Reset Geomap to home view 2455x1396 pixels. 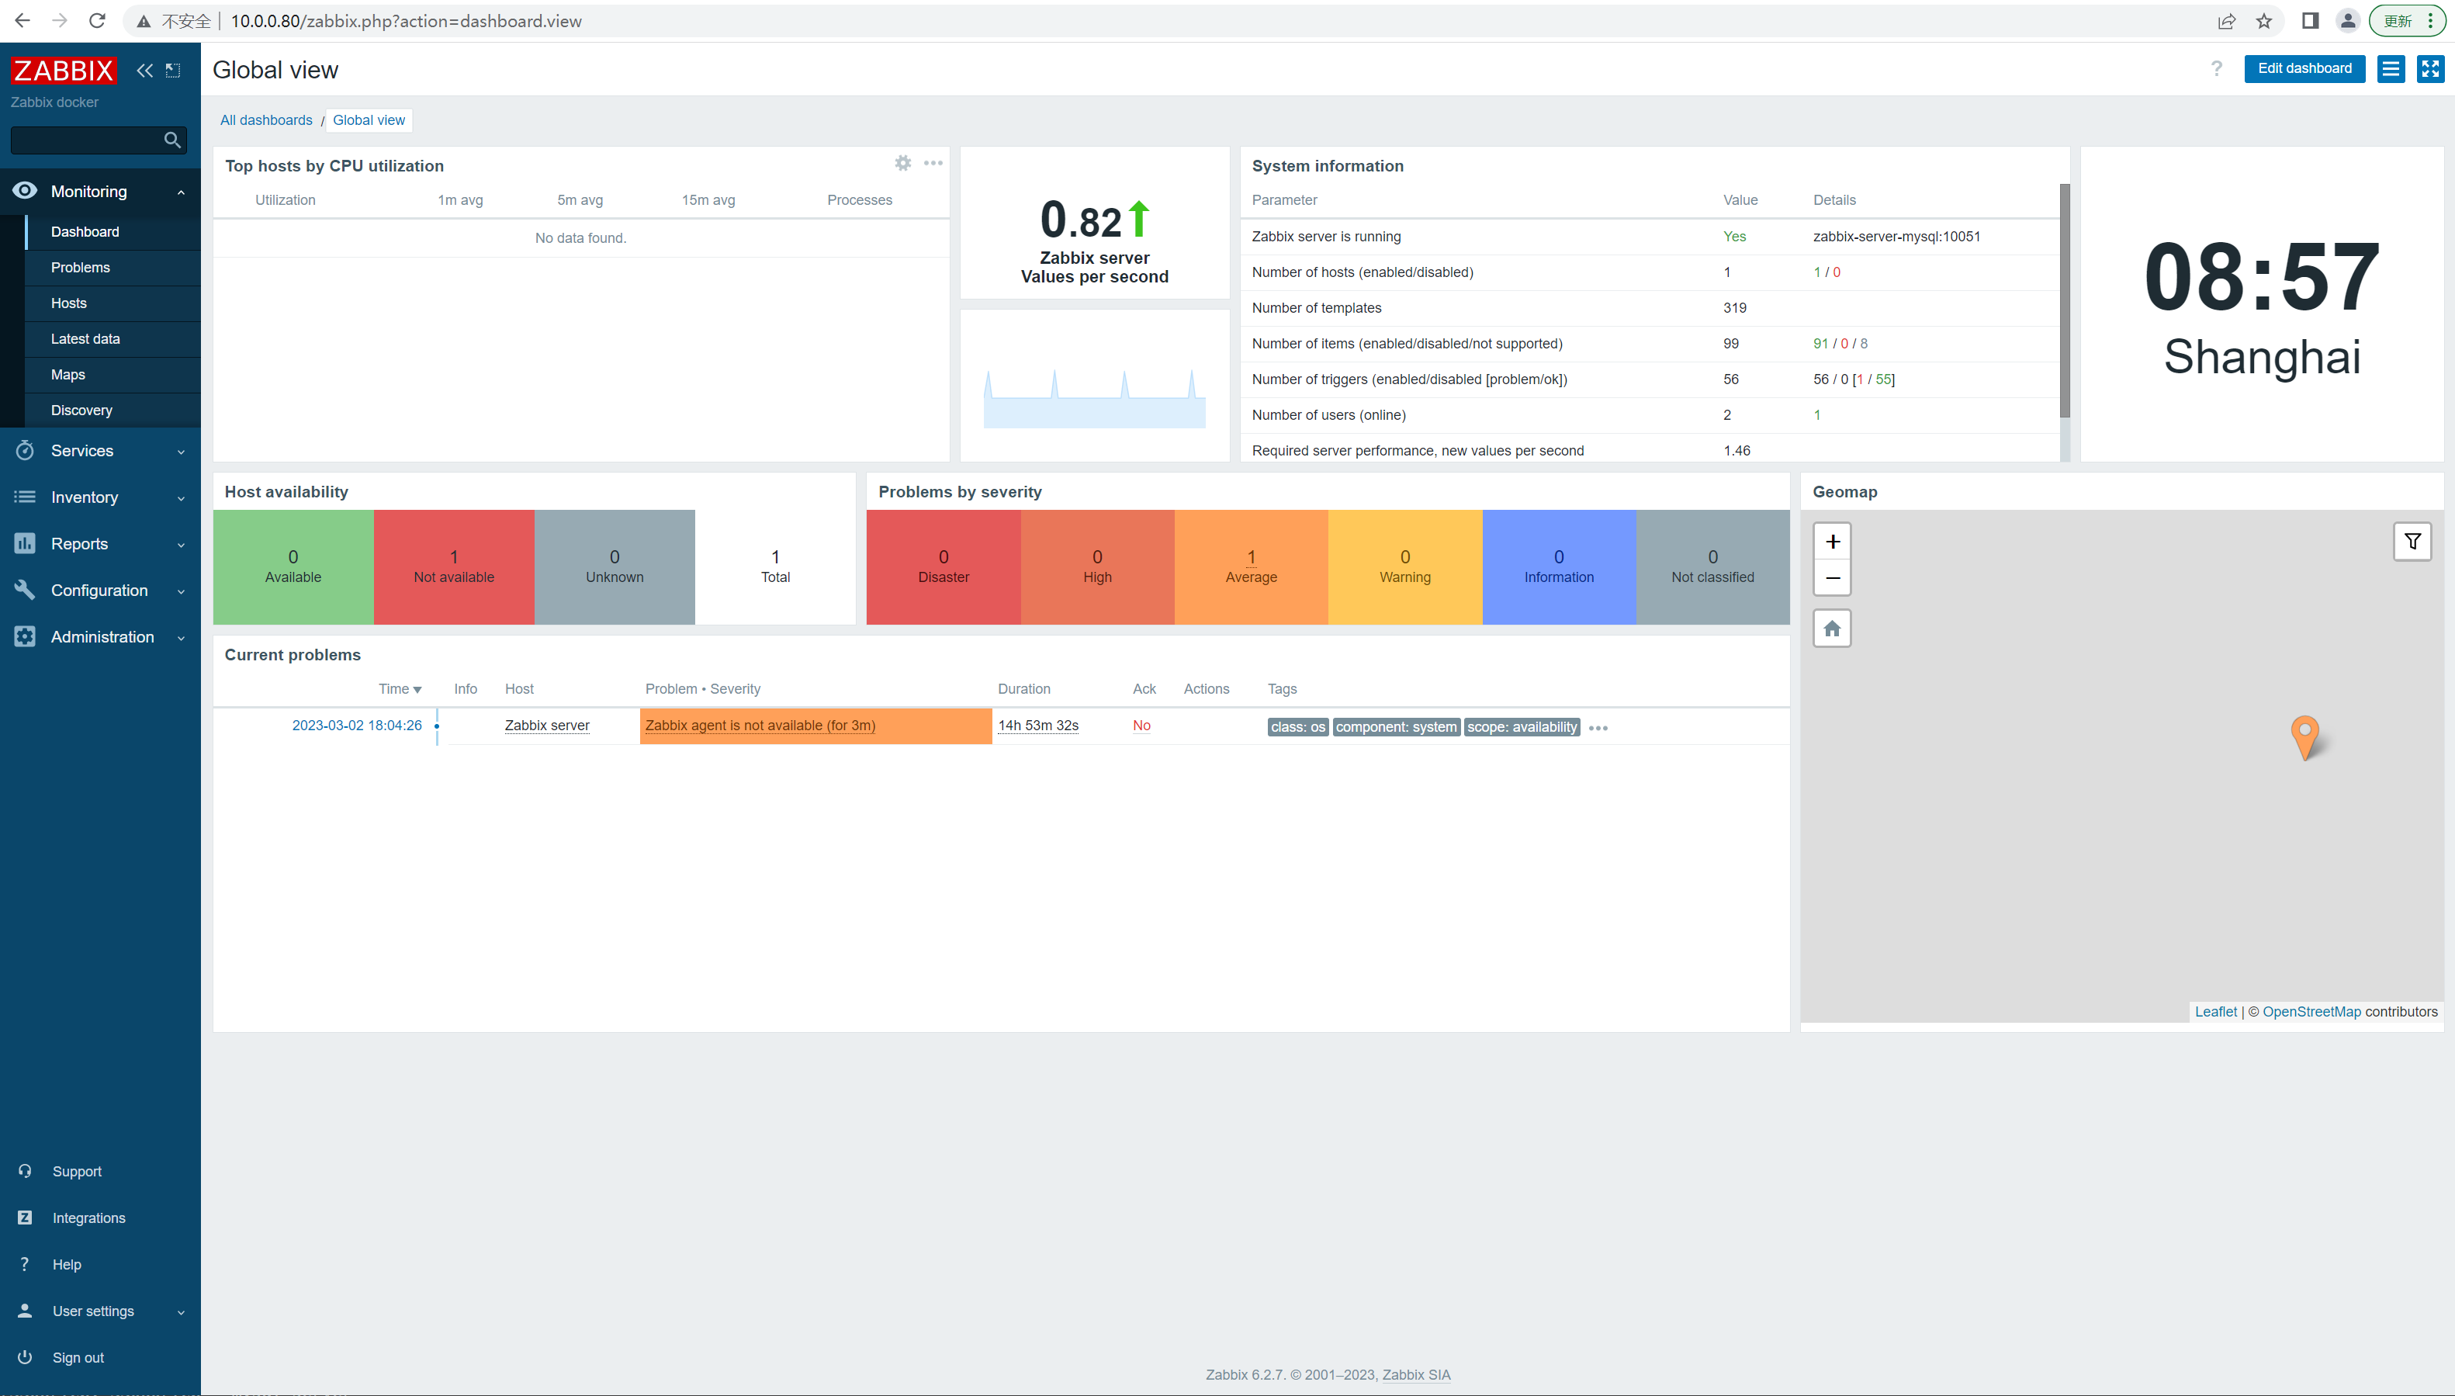(1832, 629)
